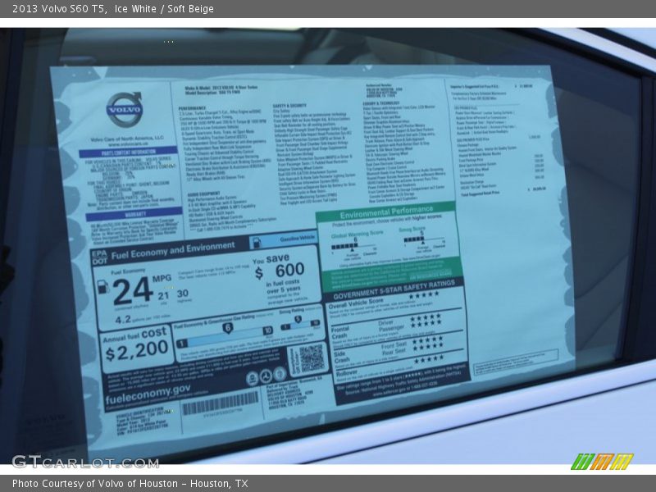Click the 'AUDIO EQUIPMENT' section heading
This screenshot has width=656, height=492.
pos(203,194)
